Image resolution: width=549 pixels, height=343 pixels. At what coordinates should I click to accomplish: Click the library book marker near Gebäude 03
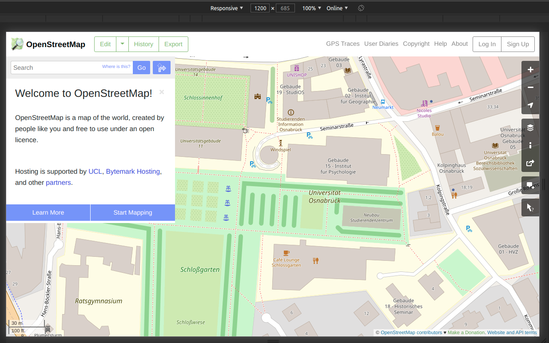point(348,71)
